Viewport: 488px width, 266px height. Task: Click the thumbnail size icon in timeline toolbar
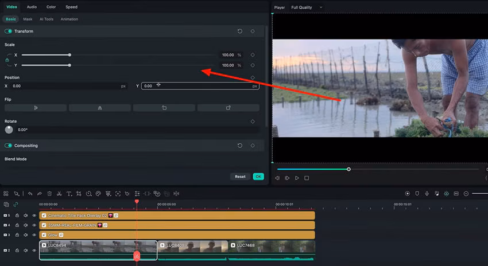pyautogui.click(x=456, y=194)
